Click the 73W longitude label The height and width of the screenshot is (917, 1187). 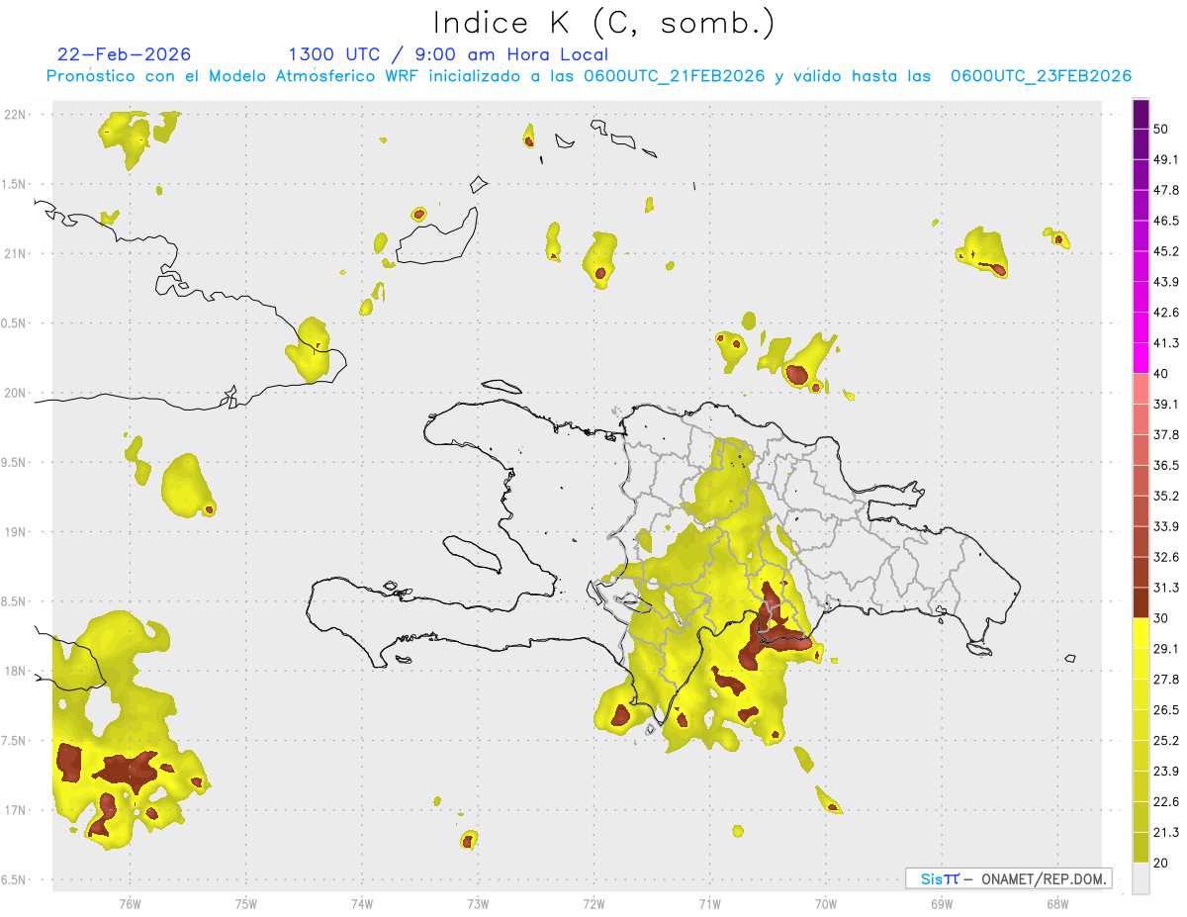coord(478,903)
